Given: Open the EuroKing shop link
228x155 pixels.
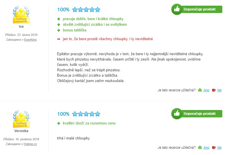Looking at the screenshot, I should pos(30,40).
